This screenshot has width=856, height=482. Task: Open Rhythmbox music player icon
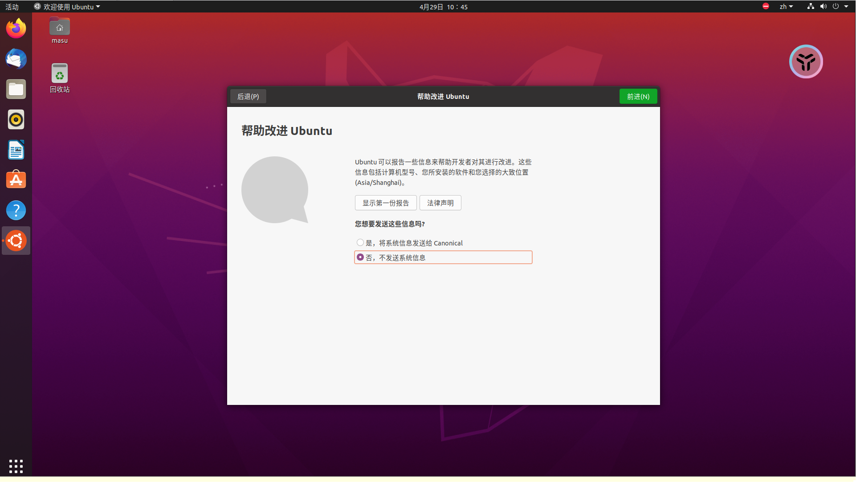(16, 119)
